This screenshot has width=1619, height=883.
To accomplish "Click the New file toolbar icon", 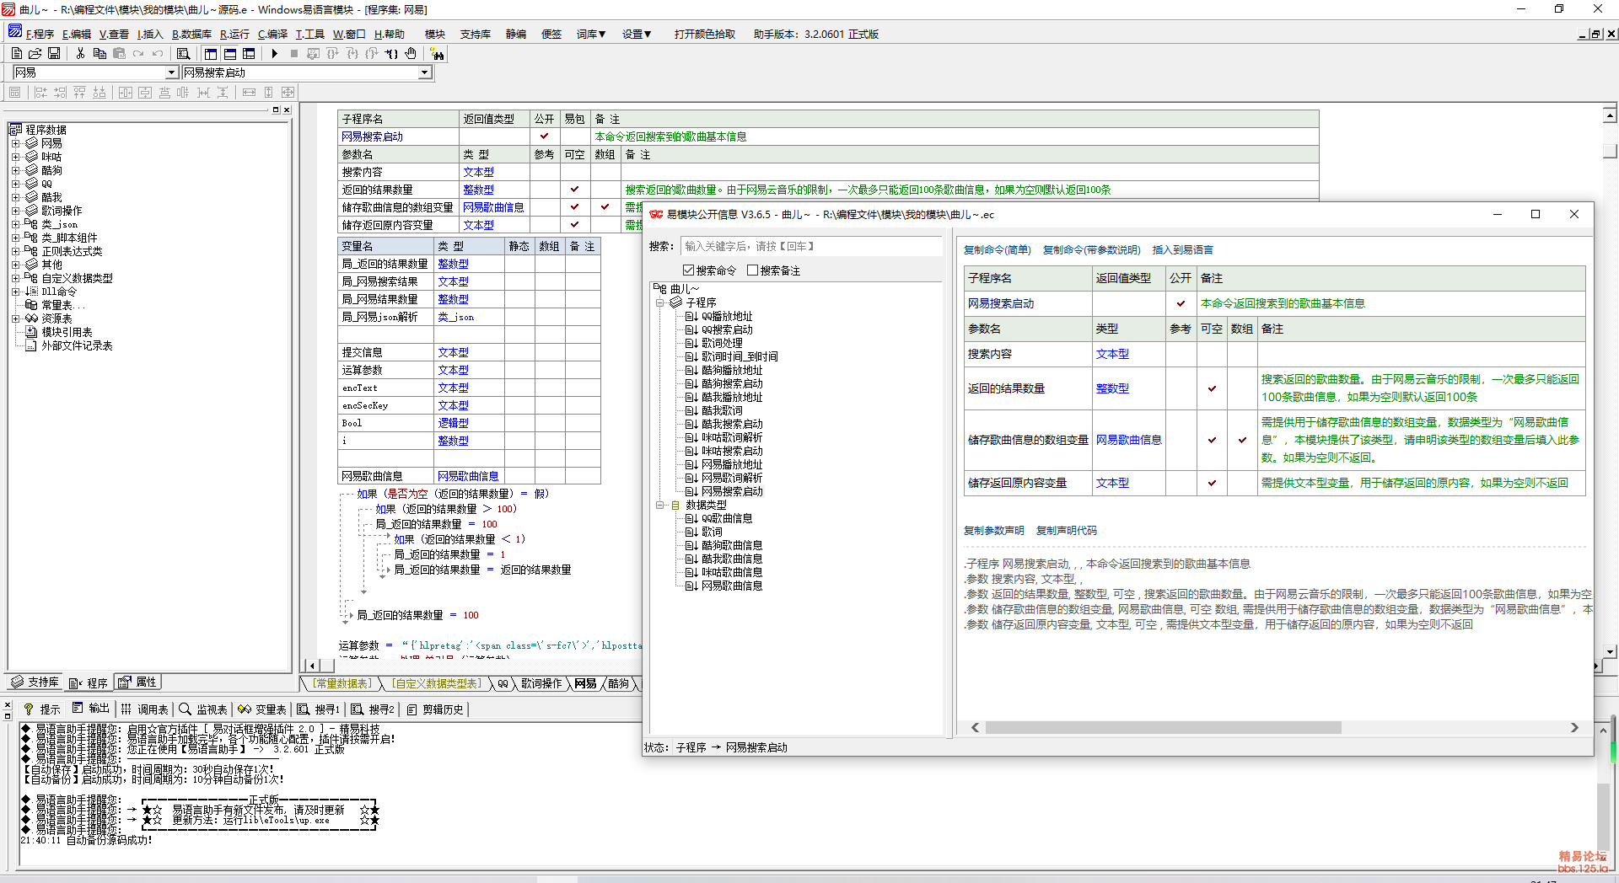I will pyautogui.click(x=17, y=53).
